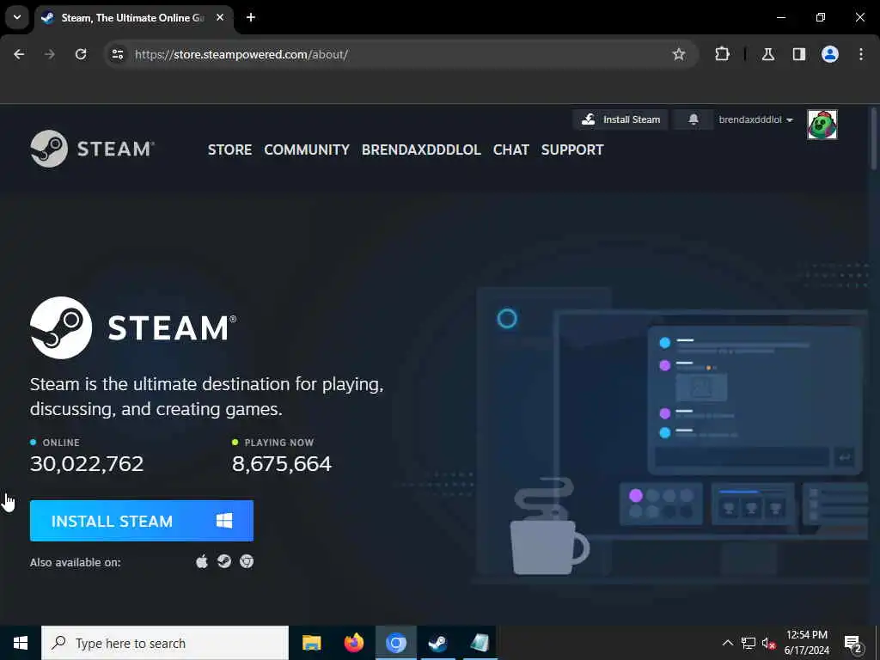The height and width of the screenshot is (660, 880).
Task: Click the PLAYING NOW count 8,675,664
Action: coord(282,463)
